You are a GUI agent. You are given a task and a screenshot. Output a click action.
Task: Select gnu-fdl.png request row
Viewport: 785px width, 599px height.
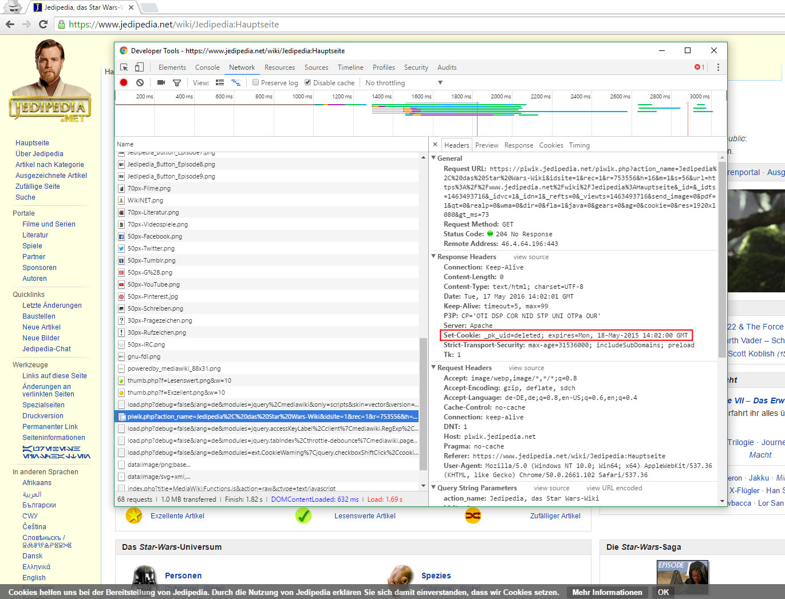pyautogui.click(x=267, y=356)
